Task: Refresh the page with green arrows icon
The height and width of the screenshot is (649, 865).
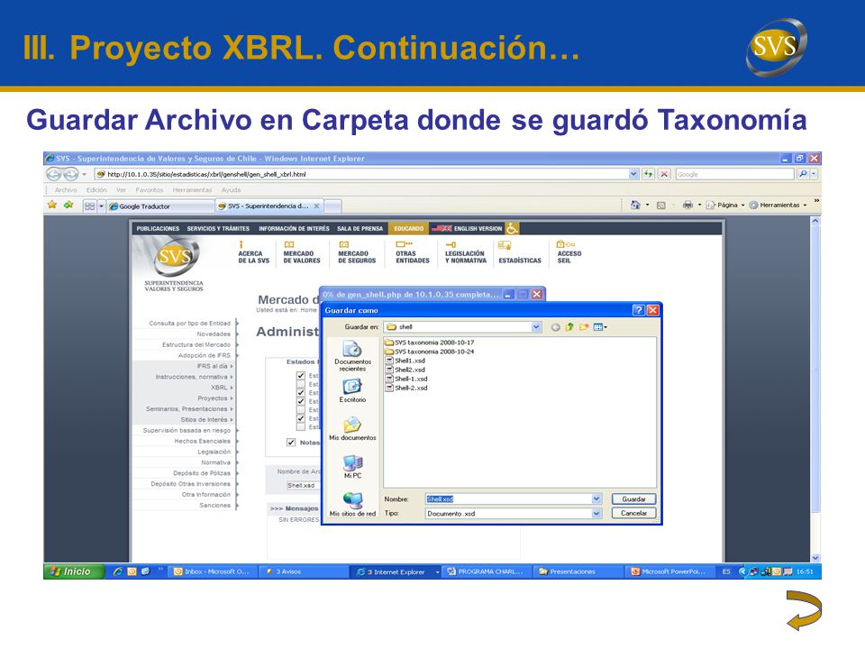Action: pos(648,174)
